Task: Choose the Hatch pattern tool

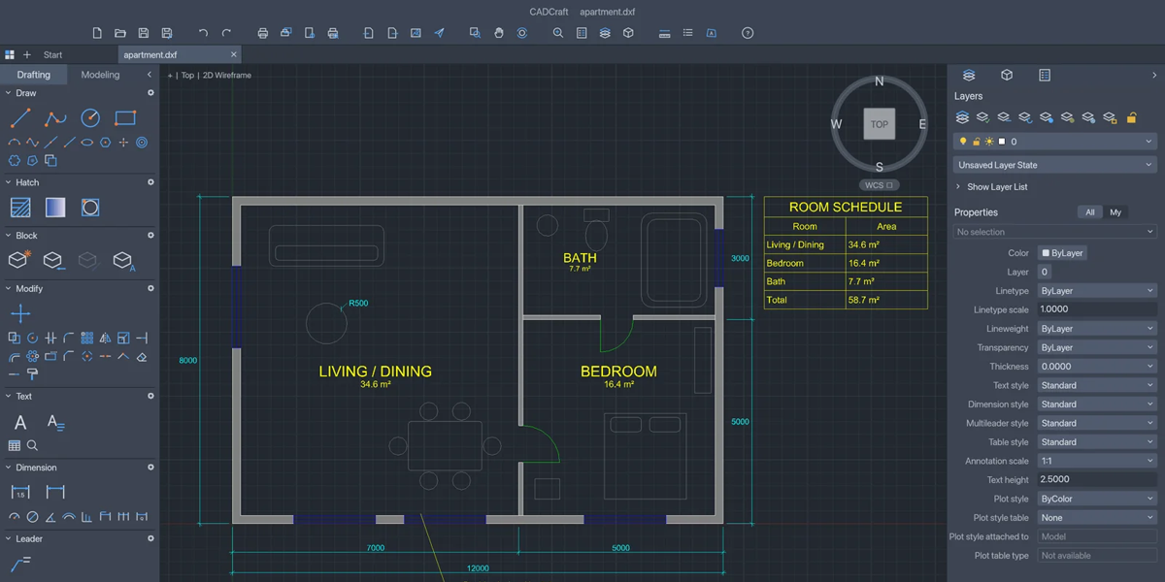Action: click(20, 208)
